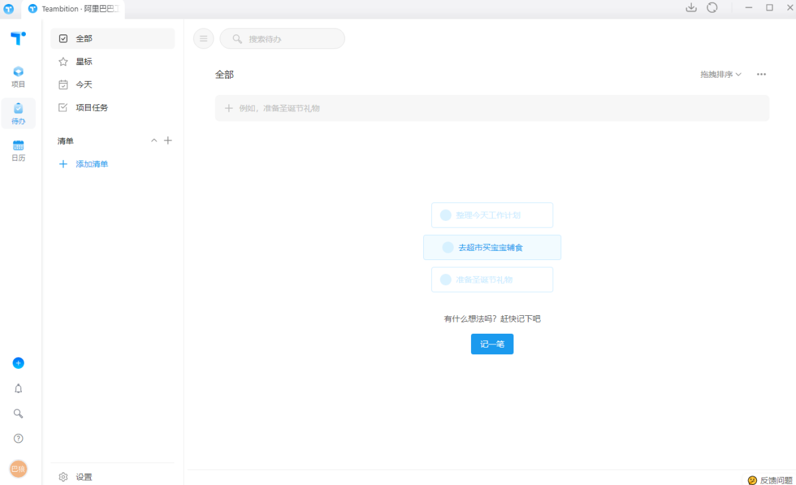Click the user avatar at bottom left
Viewport: 796px width, 485px height.
(x=19, y=468)
